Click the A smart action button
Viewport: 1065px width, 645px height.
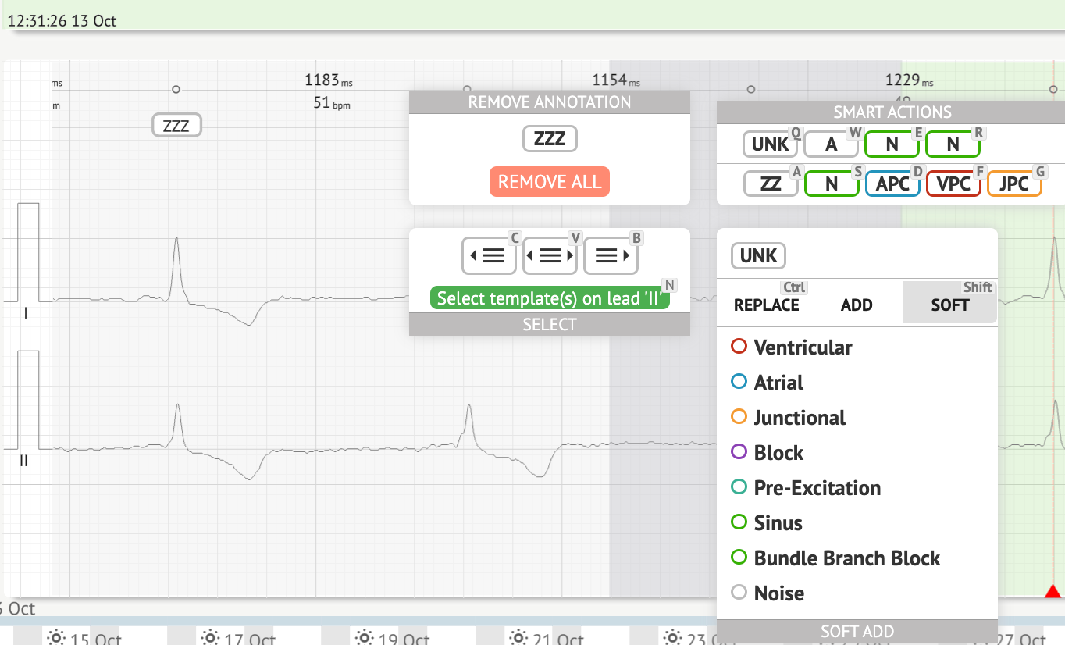[x=832, y=144]
